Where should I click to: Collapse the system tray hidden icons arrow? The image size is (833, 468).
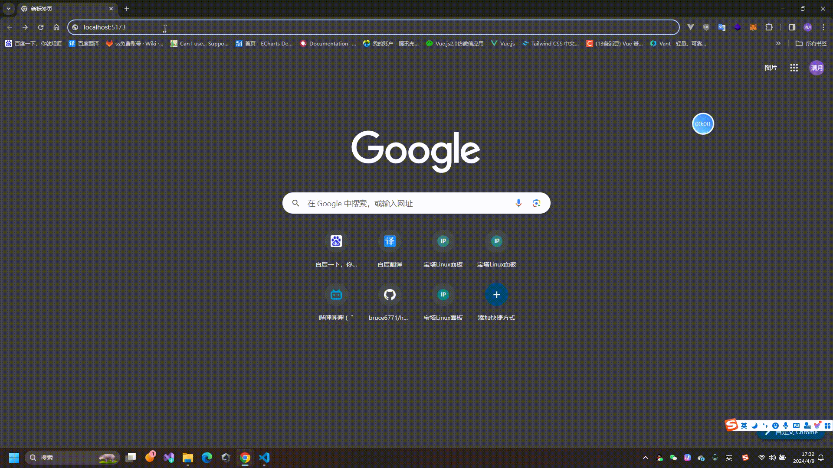click(x=645, y=457)
